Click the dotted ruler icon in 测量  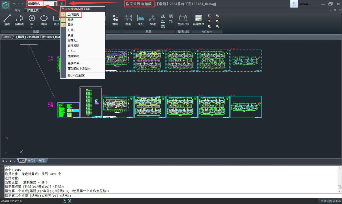click(171, 16)
